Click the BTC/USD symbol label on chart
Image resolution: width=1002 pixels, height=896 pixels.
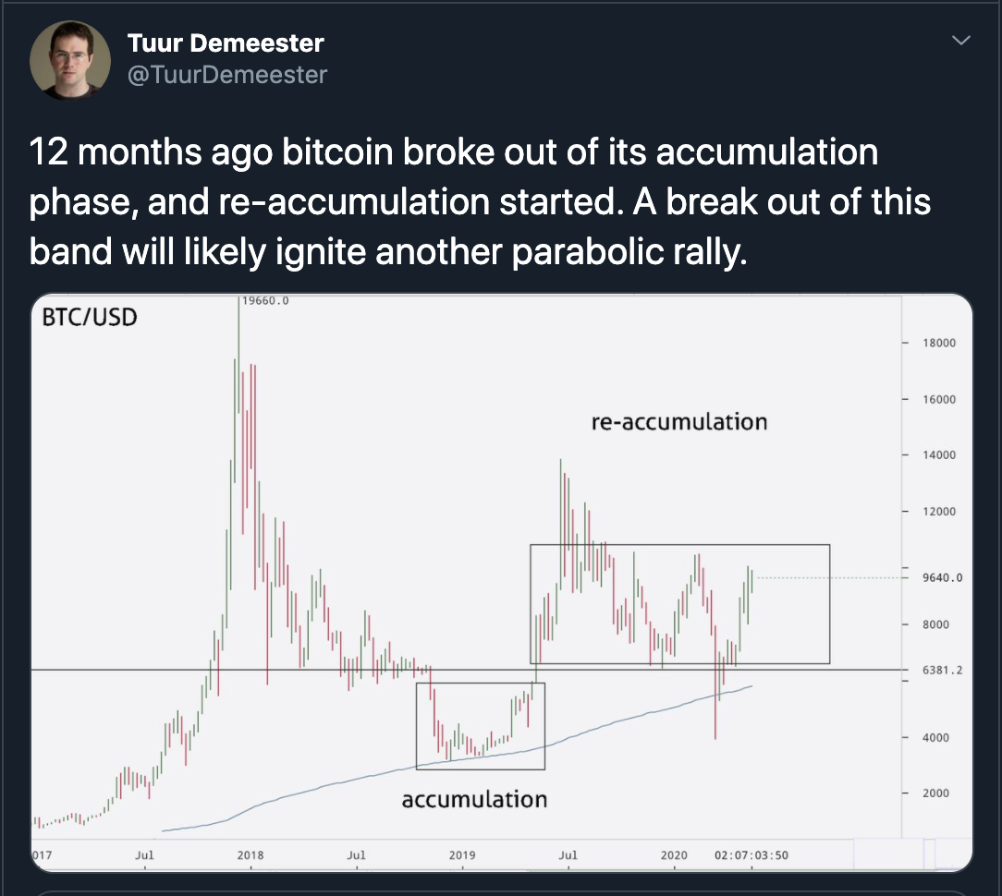pyautogui.click(x=90, y=318)
